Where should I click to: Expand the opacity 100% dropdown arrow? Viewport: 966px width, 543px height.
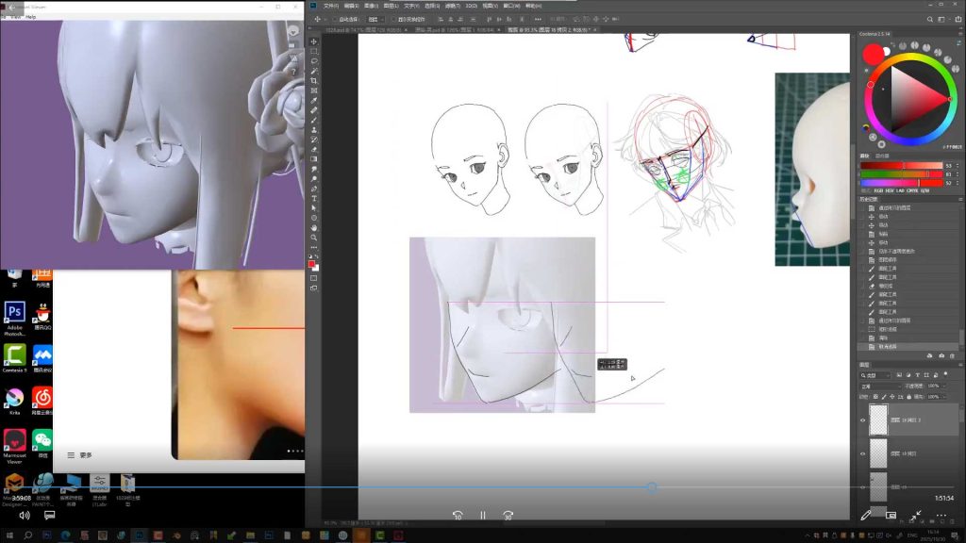[942, 386]
